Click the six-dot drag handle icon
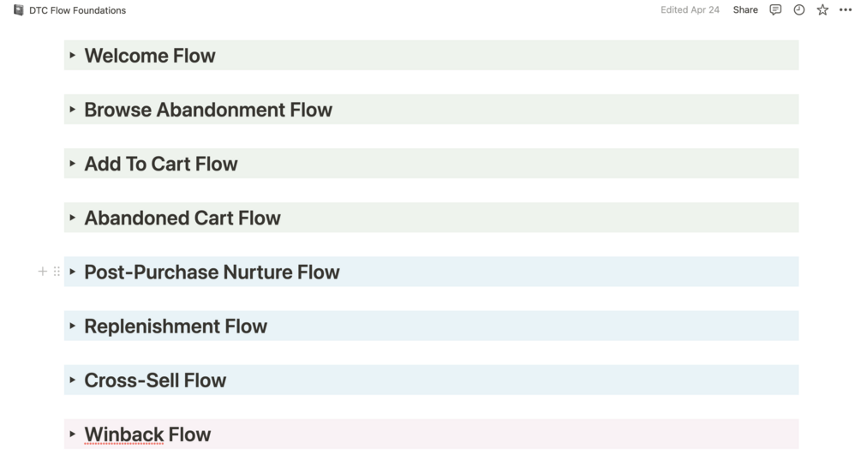The width and height of the screenshot is (861, 473). click(x=57, y=272)
